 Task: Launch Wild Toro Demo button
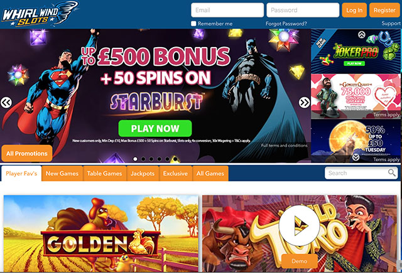pyautogui.click(x=299, y=261)
